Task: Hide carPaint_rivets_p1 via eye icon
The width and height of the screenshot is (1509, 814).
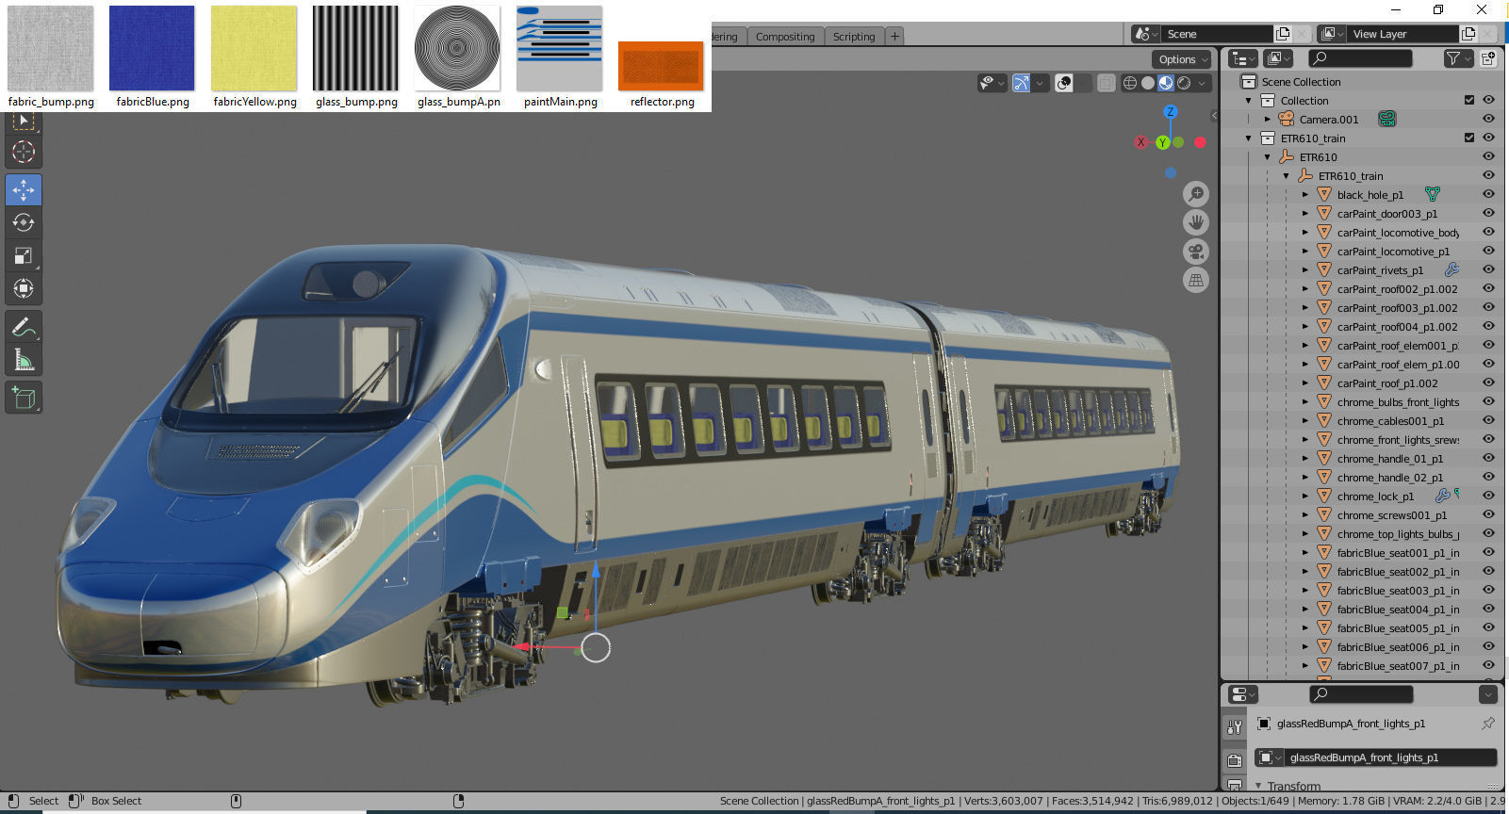Action: (1489, 269)
